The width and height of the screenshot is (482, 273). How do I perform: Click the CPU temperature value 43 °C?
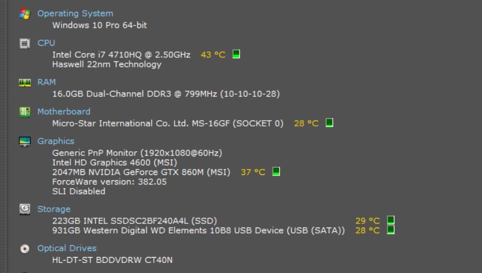[x=213, y=55]
